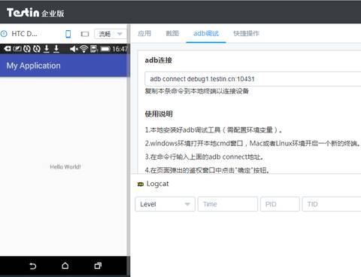Click the Time filter field

228,204
